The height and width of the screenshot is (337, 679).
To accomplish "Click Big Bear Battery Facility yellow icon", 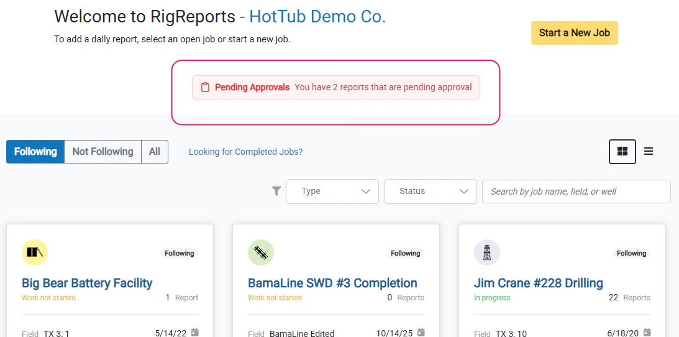I will (35, 252).
